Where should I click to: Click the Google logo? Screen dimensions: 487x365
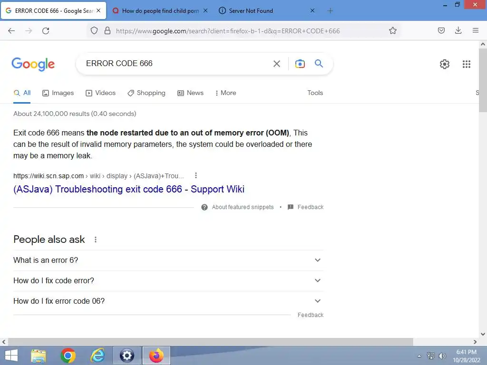33,64
